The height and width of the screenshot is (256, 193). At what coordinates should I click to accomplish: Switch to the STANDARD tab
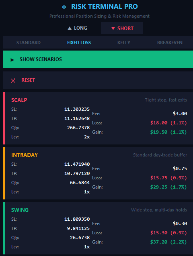[x=29, y=43]
